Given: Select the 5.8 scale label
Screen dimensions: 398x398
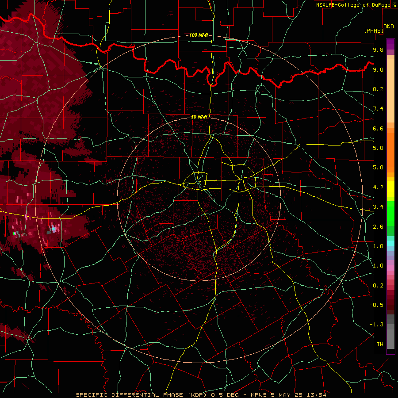Looking at the screenshot, I should [x=378, y=148].
